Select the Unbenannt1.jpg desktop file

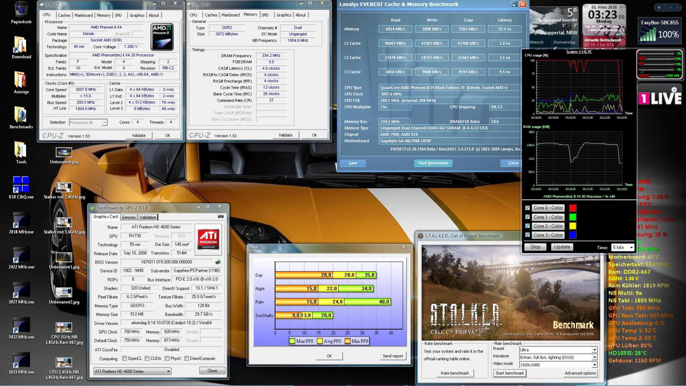[64, 261]
